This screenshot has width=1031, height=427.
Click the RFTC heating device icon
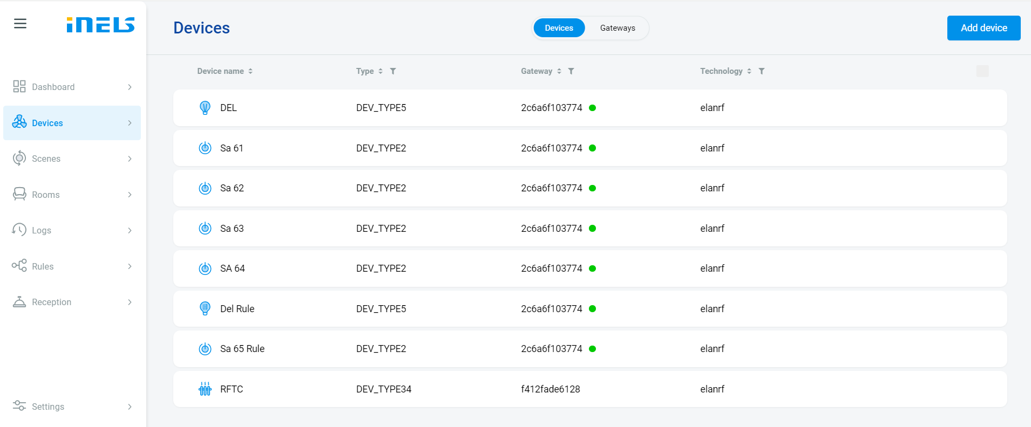click(205, 389)
